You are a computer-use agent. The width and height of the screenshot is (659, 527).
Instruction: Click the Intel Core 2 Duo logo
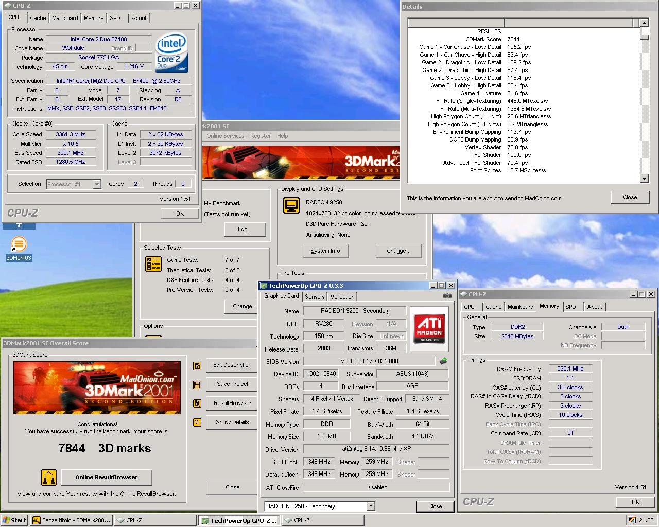[172, 53]
